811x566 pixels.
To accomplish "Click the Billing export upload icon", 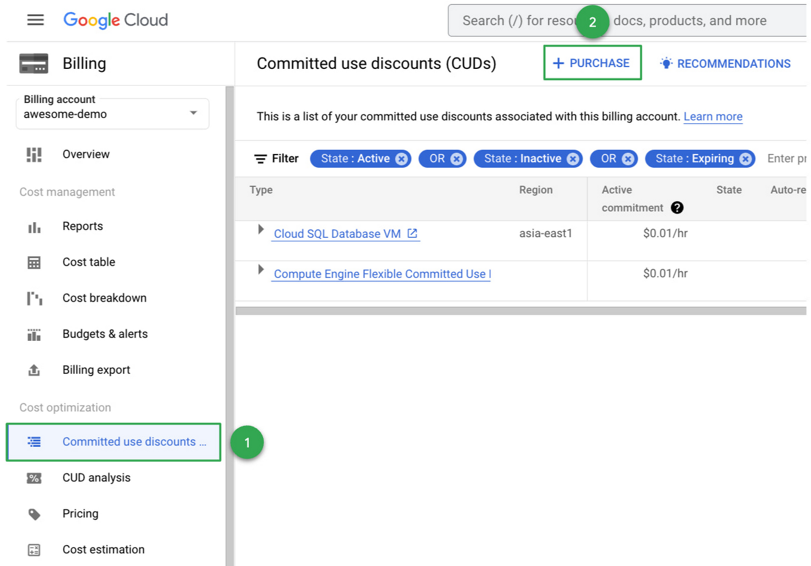I will coord(34,370).
